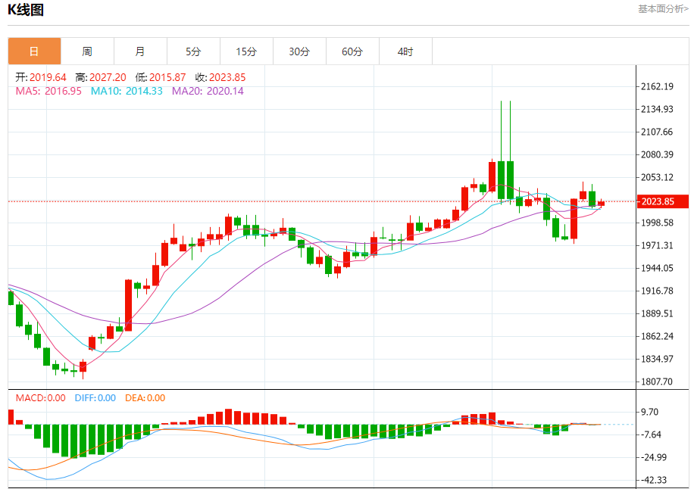The height and width of the screenshot is (489, 694).
Task: Click the 2162.19 price axis label
Action: (657, 86)
